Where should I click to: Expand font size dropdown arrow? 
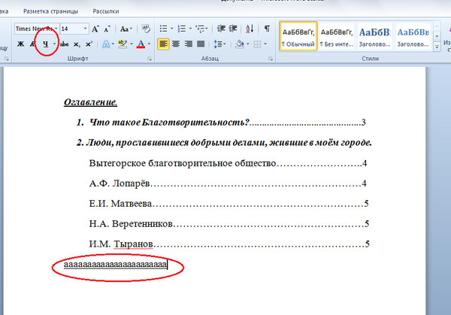point(85,29)
